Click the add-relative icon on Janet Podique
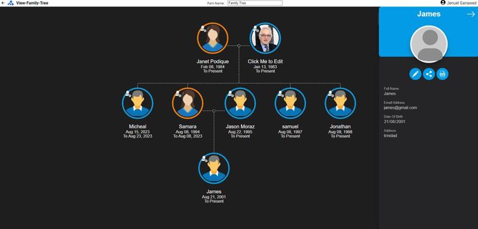 (x=203, y=29)
